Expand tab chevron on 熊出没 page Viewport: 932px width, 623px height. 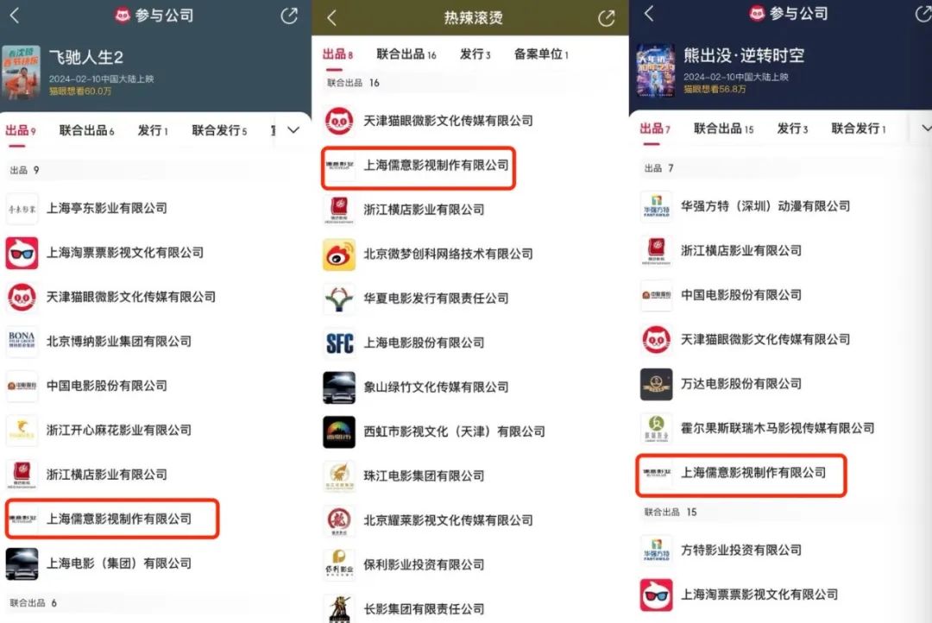[926, 128]
